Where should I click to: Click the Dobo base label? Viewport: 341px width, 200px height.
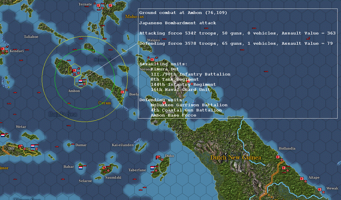pyautogui.click(x=169, y=156)
